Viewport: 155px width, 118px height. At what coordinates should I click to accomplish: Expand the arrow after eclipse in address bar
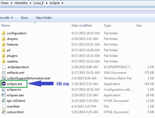coord(63,3)
